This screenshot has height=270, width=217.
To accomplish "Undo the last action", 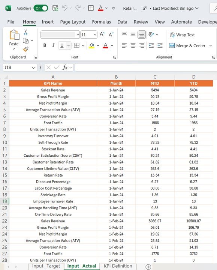I will 65,8.
